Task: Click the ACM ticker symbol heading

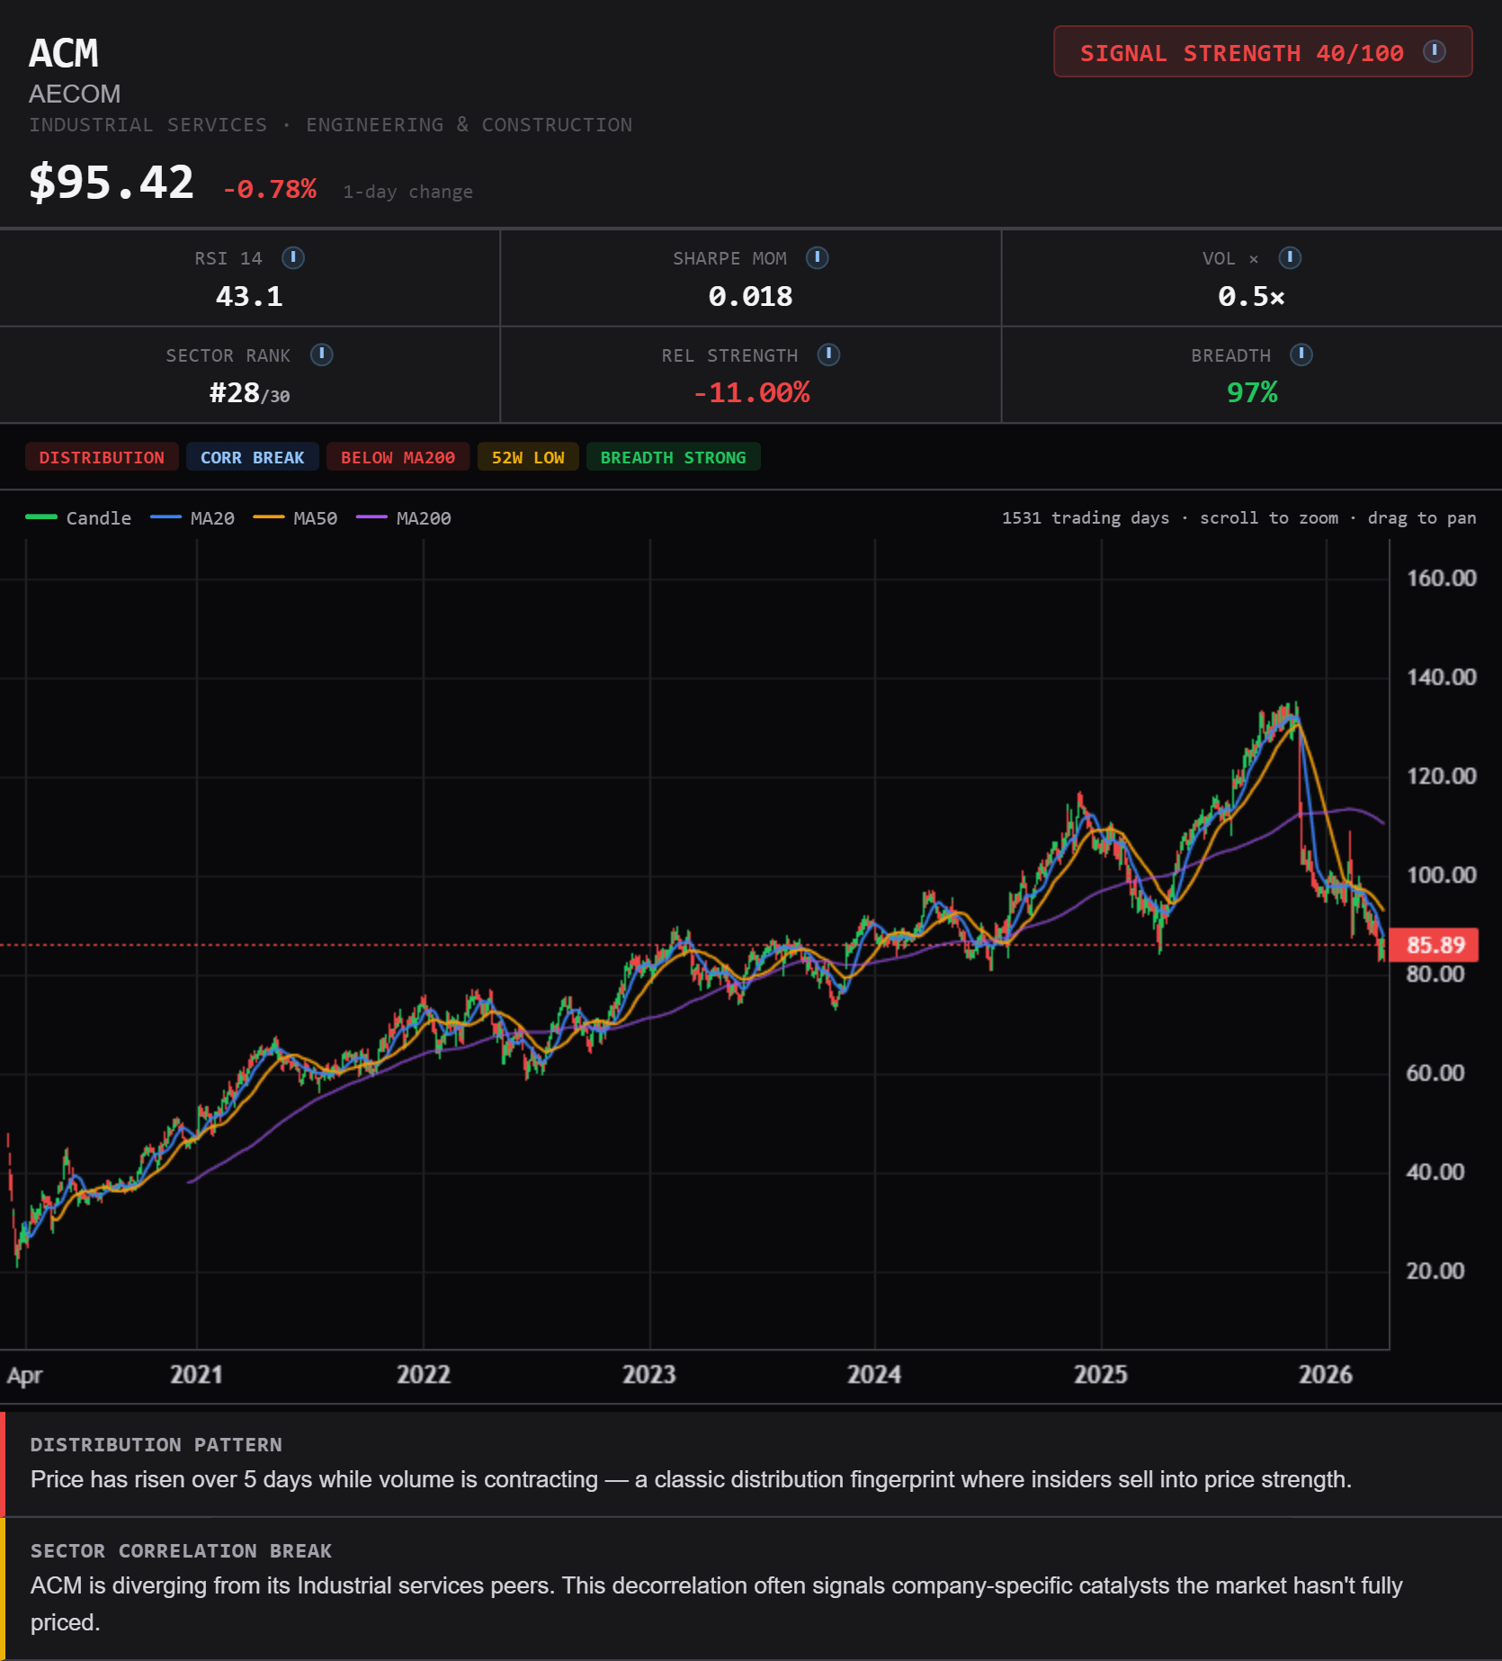Action: click(x=63, y=53)
